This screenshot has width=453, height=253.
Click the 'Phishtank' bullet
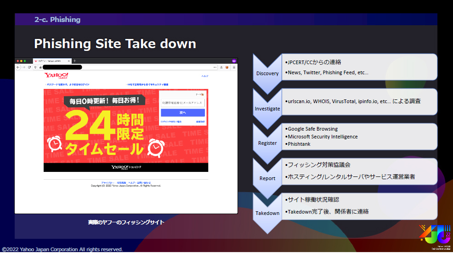298,144
